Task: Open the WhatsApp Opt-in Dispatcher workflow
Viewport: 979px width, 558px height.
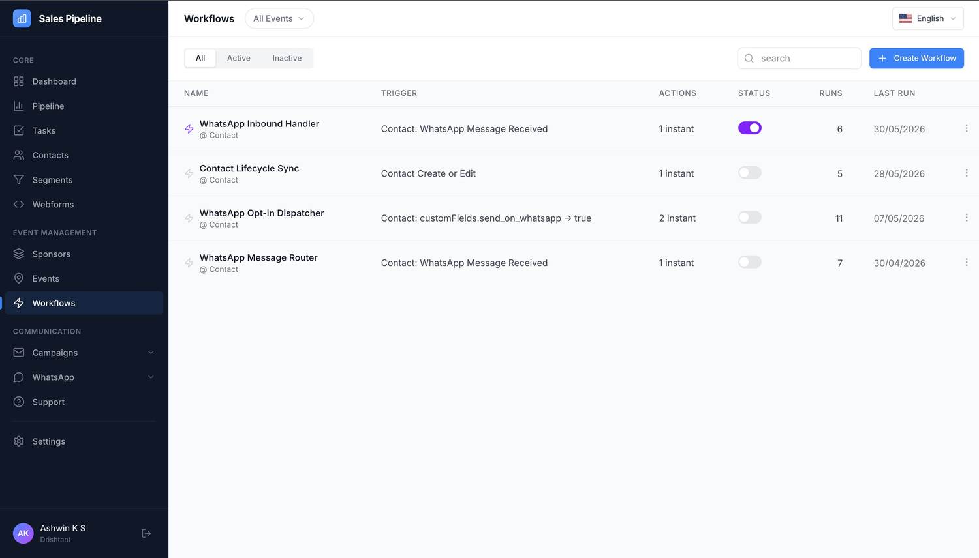Action: tap(262, 213)
